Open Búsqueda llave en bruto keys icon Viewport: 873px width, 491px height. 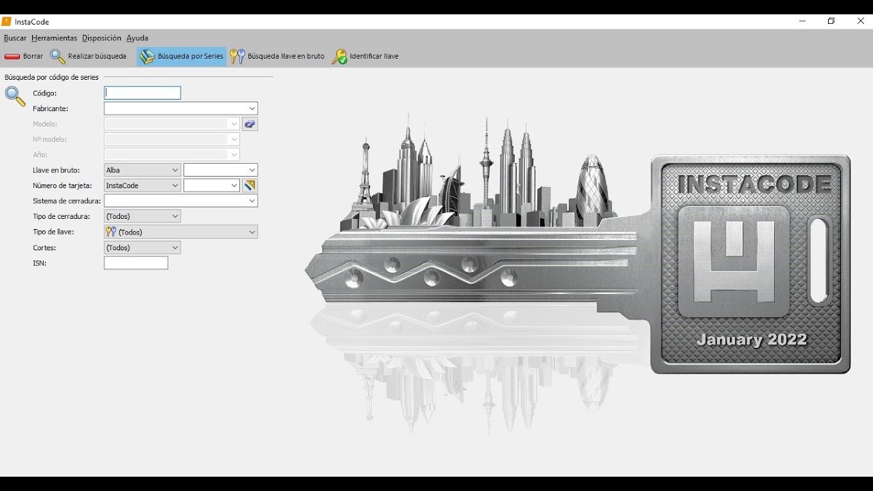[237, 57]
